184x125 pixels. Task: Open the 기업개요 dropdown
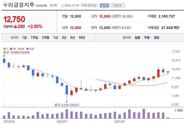[x=118, y=5]
